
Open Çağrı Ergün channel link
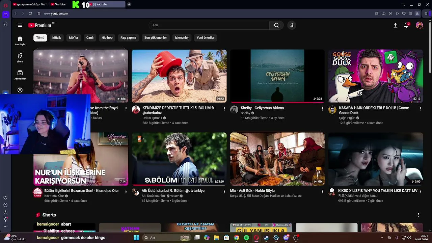(347, 118)
